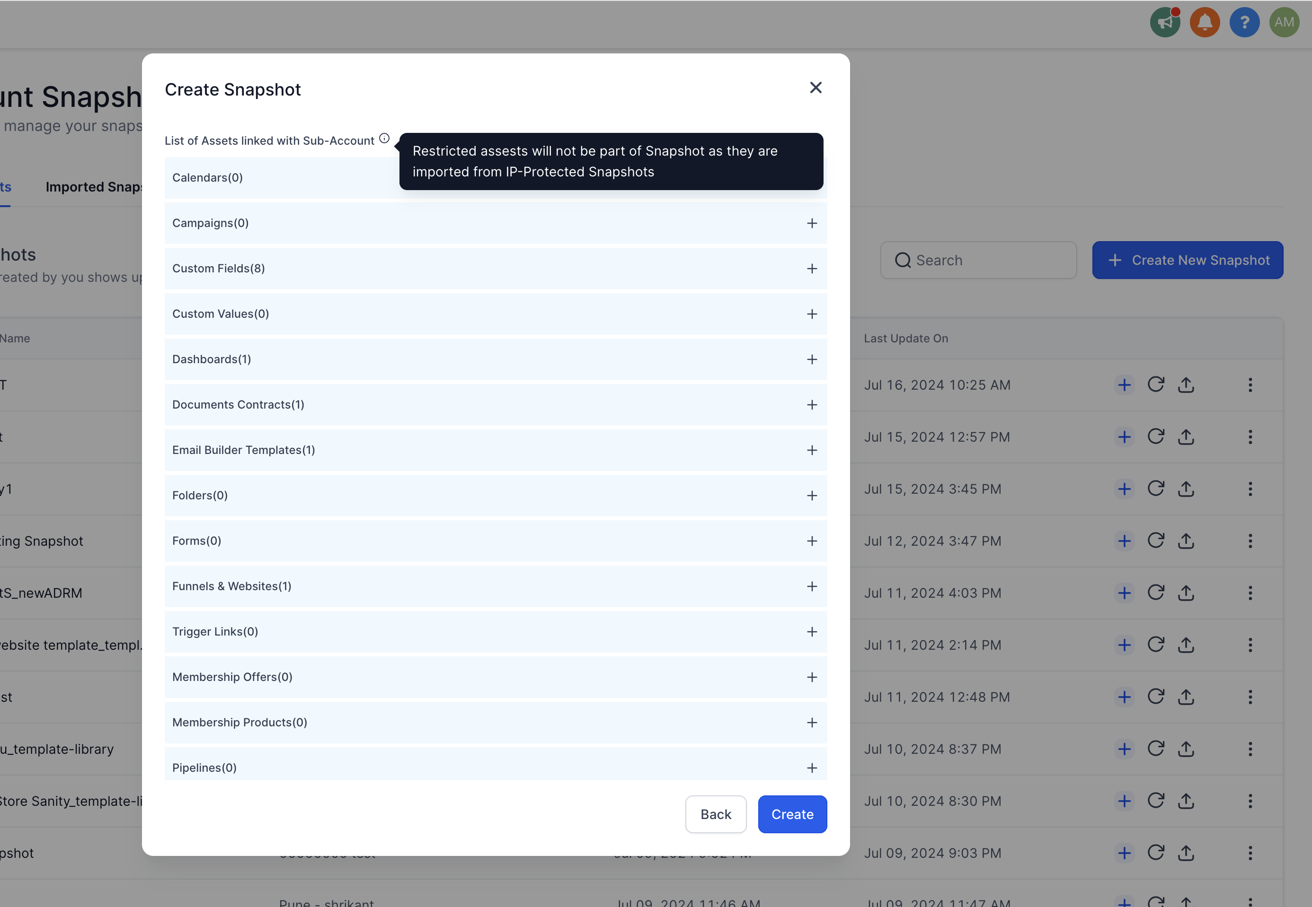Click the info icon beside Sub-Account label
The image size is (1312, 907).
pos(384,138)
